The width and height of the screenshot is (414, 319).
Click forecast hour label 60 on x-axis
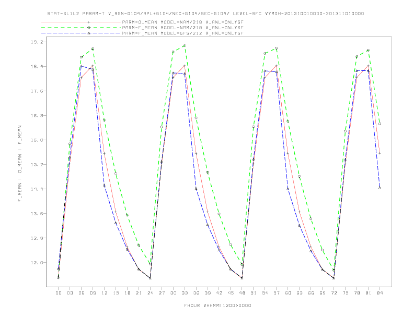[x=288, y=293]
